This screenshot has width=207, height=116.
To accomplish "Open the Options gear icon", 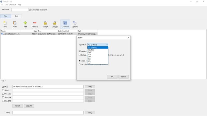I will [x=75, y=23].
